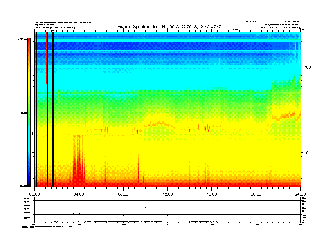
Task: Click the '12:00' time axis label
Action: click(x=168, y=194)
